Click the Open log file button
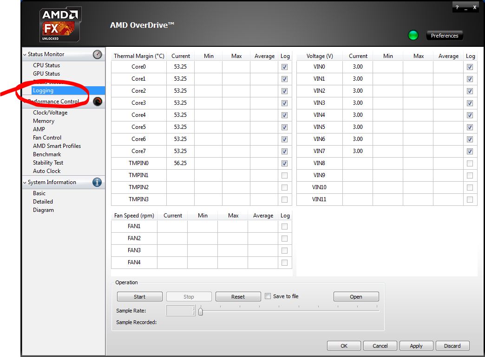This screenshot has height=357, width=485. click(356, 296)
